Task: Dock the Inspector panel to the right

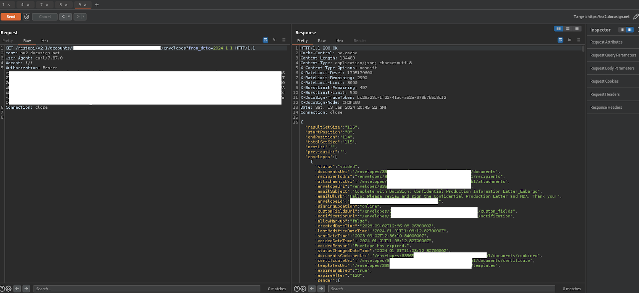Action: click(629, 30)
